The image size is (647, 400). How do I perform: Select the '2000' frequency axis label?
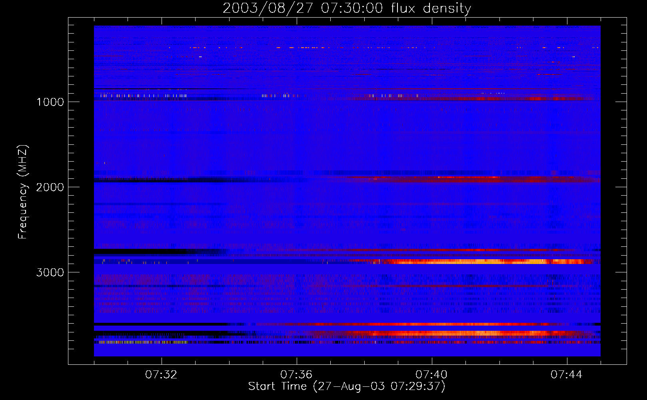coord(50,187)
